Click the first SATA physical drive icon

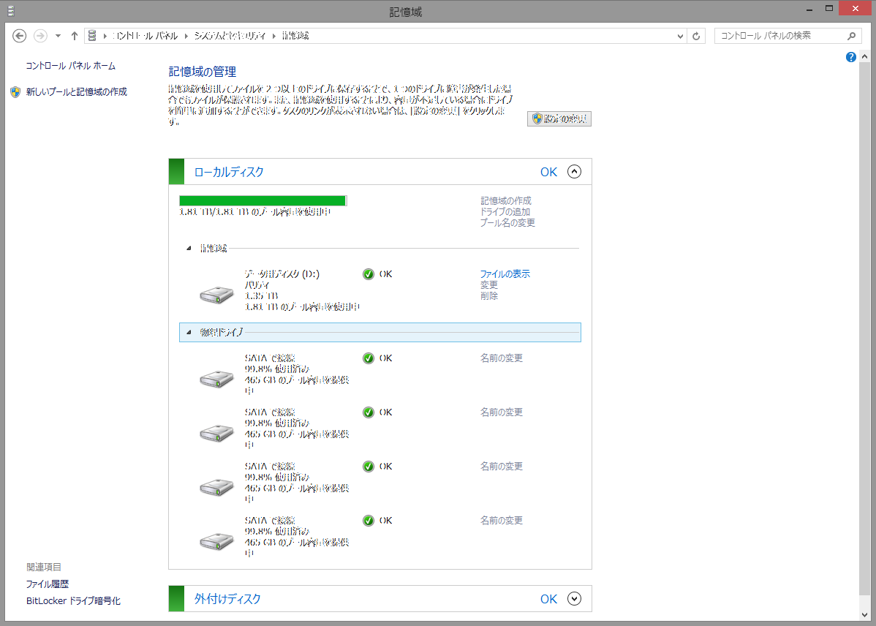[x=216, y=378]
